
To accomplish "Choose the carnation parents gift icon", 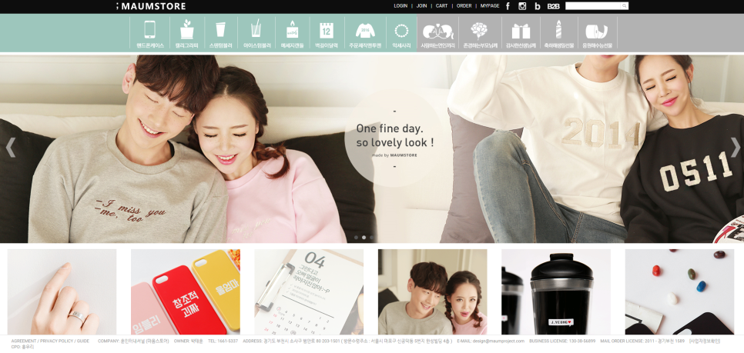I will (x=480, y=33).
